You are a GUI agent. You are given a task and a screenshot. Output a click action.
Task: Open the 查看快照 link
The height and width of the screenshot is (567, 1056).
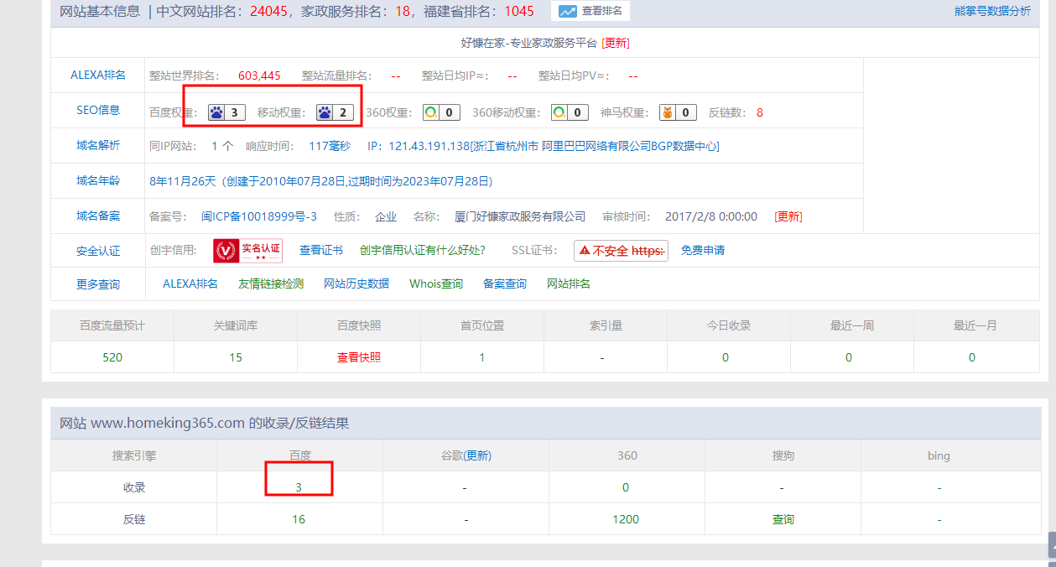[359, 357]
